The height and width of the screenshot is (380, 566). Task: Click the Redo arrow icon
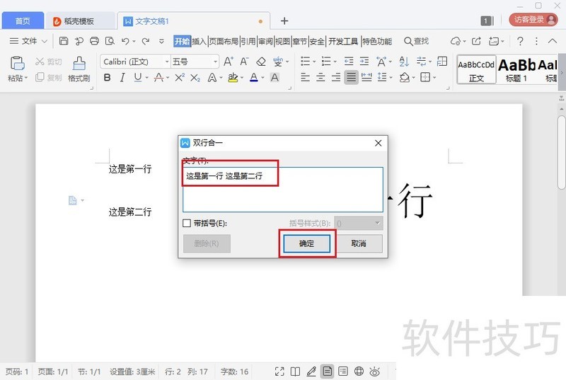tap(146, 41)
